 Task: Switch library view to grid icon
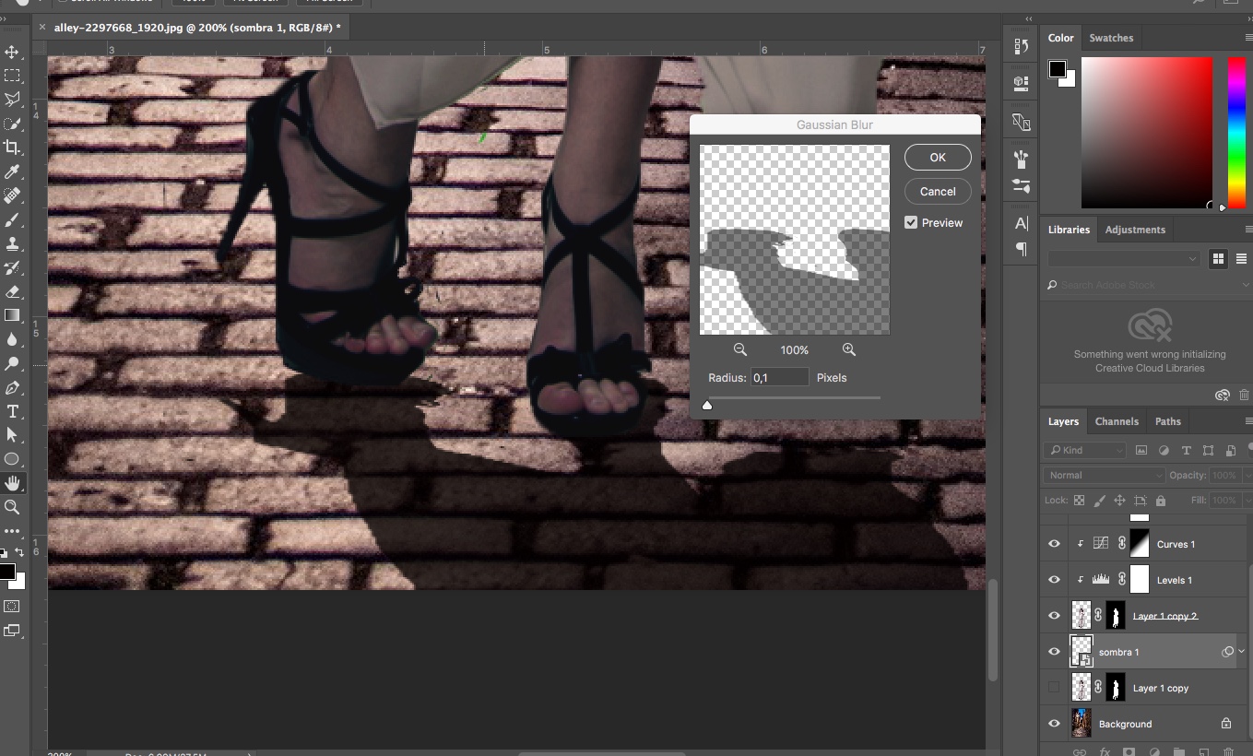tap(1218, 259)
